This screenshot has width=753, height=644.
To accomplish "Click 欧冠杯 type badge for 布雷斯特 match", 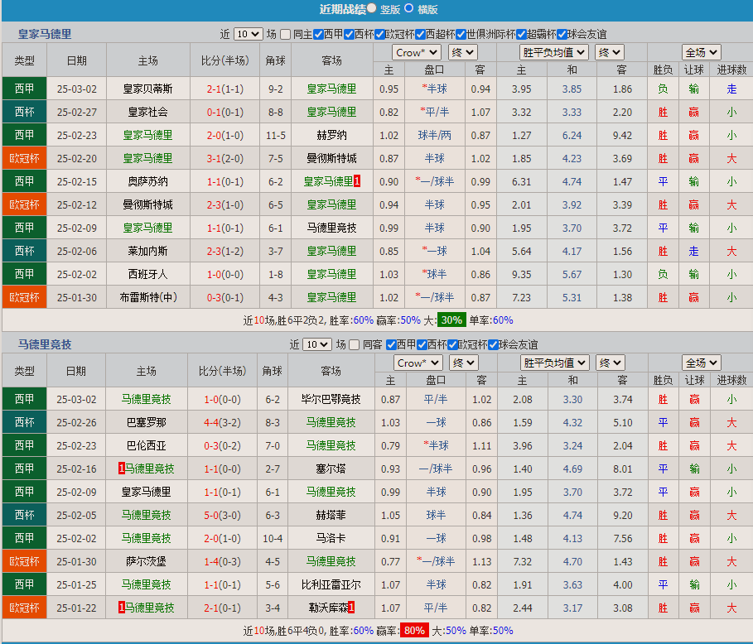I will (x=24, y=297).
